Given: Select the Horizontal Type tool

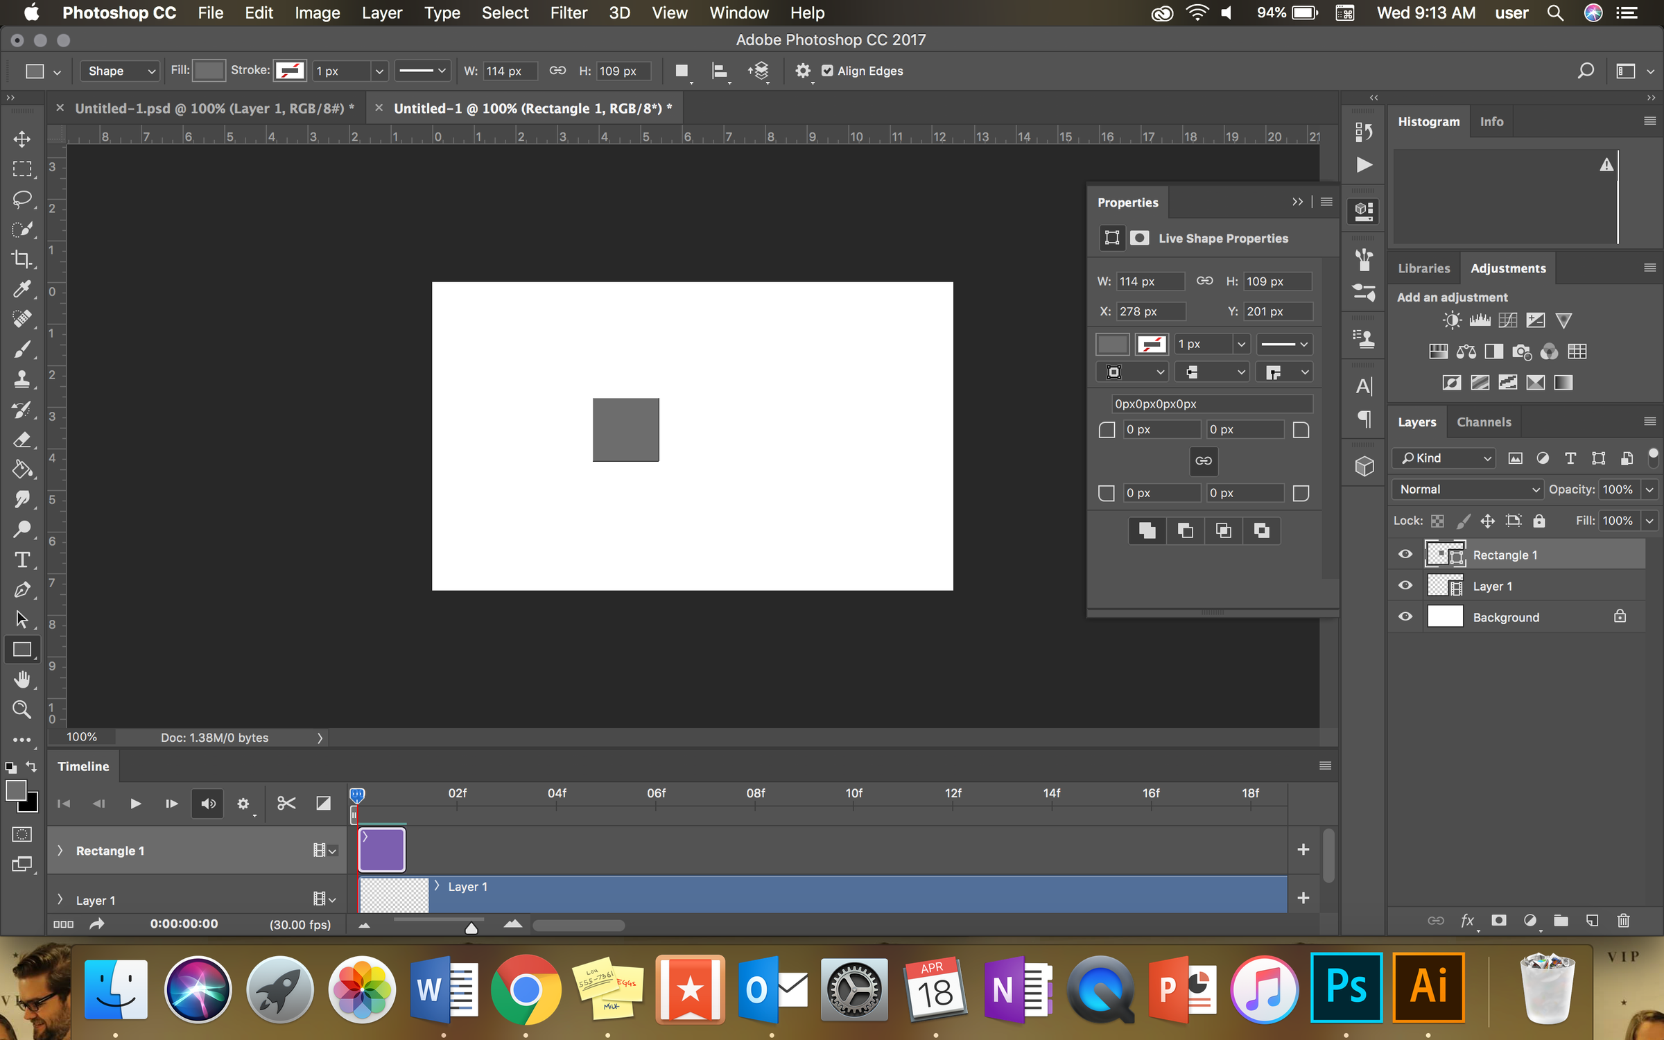Looking at the screenshot, I should tap(22, 560).
